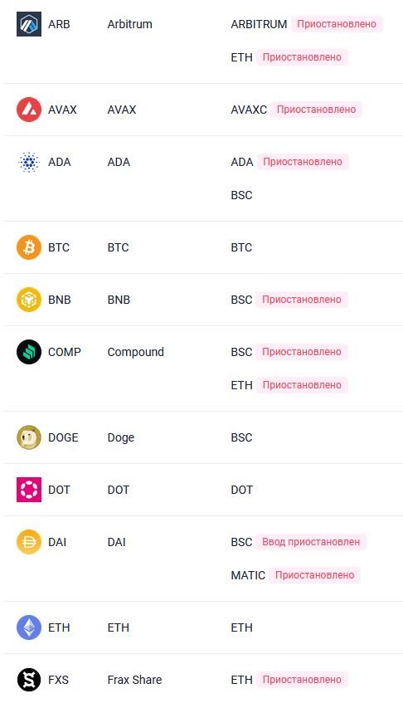Select the yellow BNB coin icon
The width and height of the screenshot is (403, 703).
29,300
